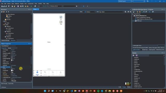Image resolution: width=166 pixels, height=93 pixels.
Task: Click the Palette search magnifier icon
Action: point(164,55)
